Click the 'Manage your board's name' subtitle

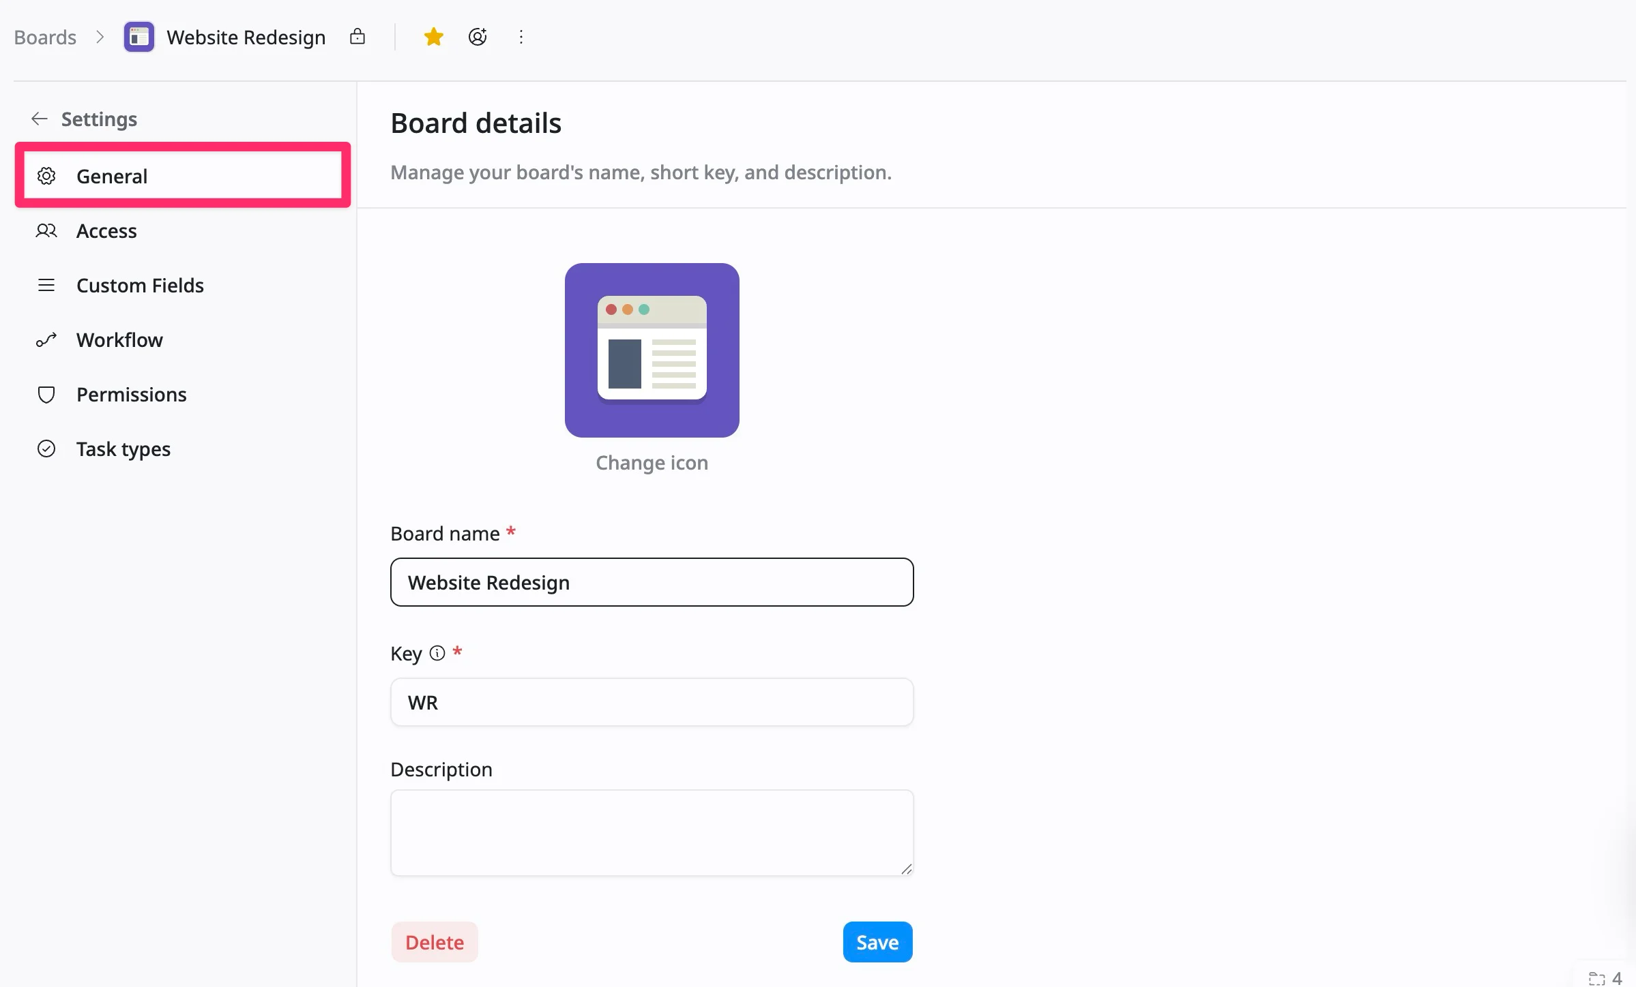click(x=641, y=172)
